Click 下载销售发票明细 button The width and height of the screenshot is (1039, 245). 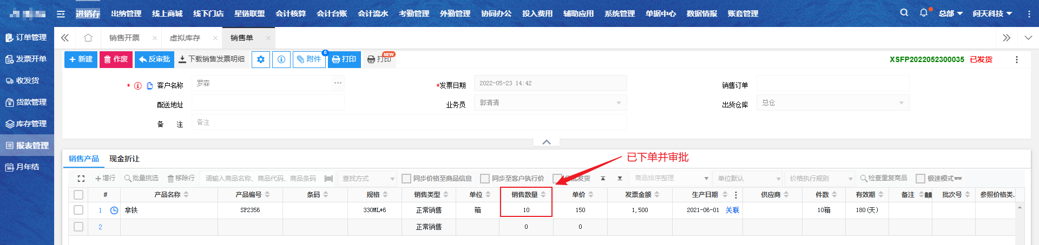coord(212,59)
